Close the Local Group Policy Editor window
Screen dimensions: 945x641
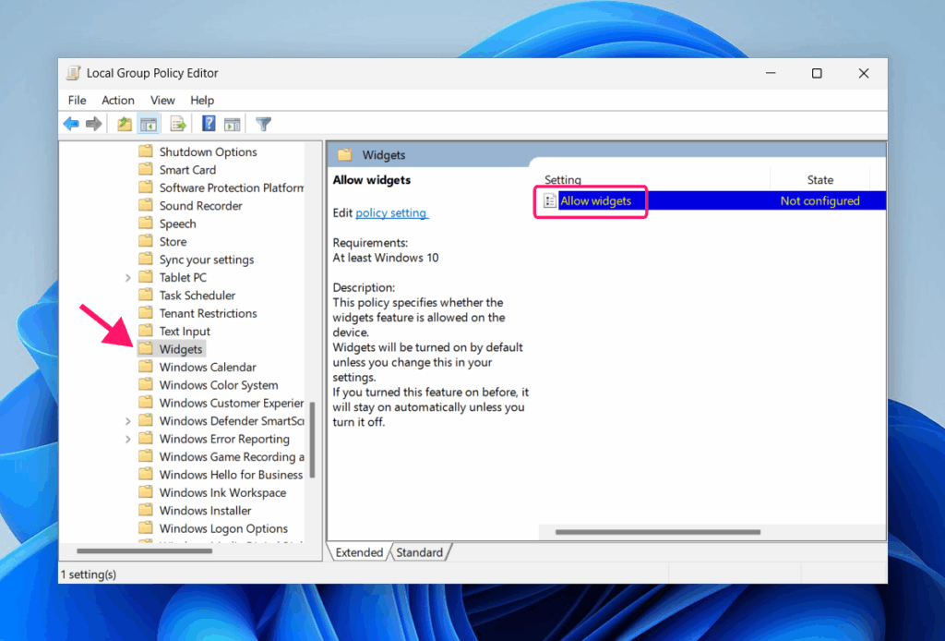coord(864,73)
